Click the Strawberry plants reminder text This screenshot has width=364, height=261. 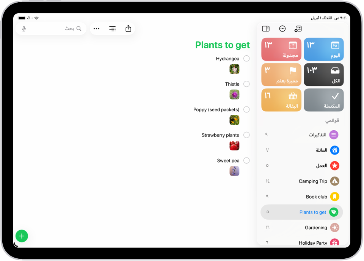(x=220, y=135)
